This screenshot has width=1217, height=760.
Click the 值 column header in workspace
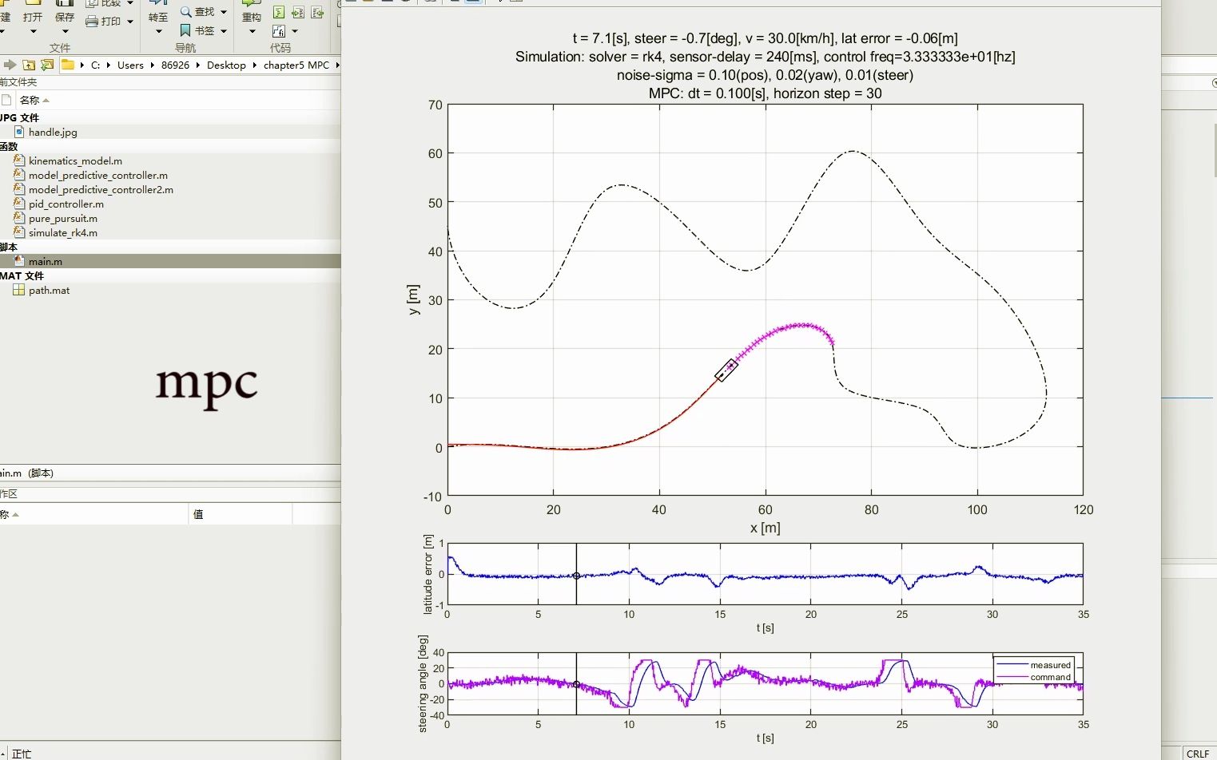pos(198,514)
